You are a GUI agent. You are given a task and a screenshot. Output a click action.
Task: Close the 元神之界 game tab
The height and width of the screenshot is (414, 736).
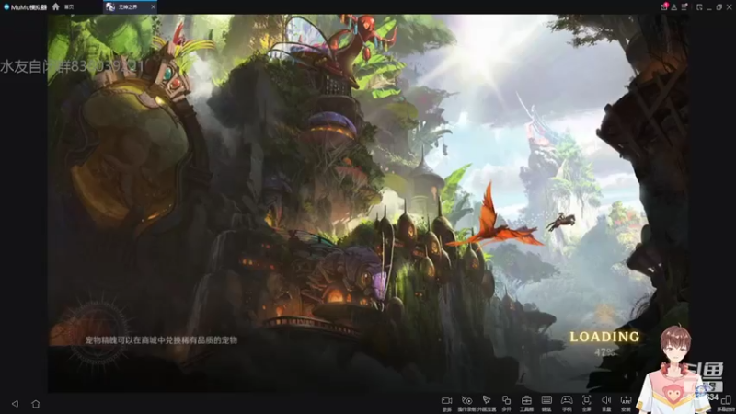[x=153, y=7]
